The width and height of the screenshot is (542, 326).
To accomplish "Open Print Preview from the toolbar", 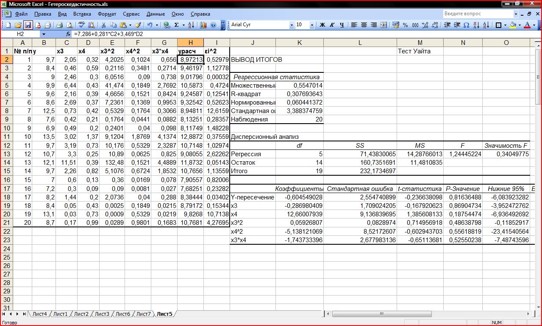I will tap(69, 25).
